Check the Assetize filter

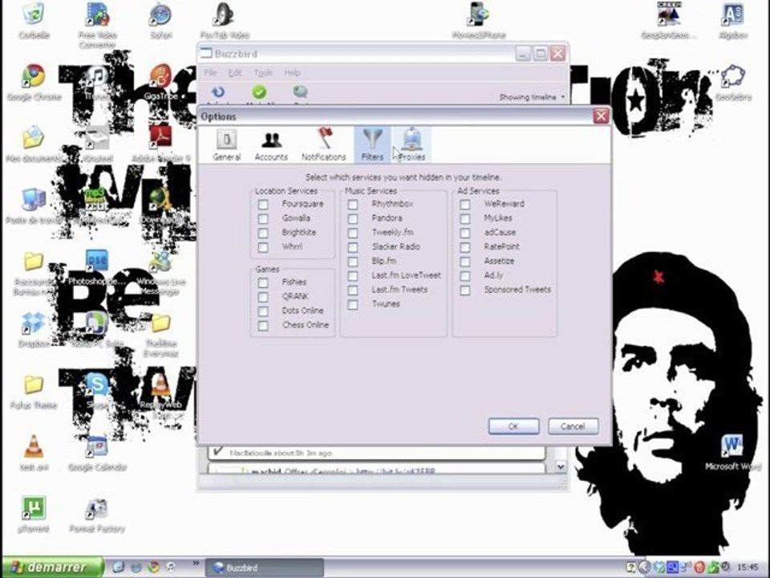(x=464, y=262)
